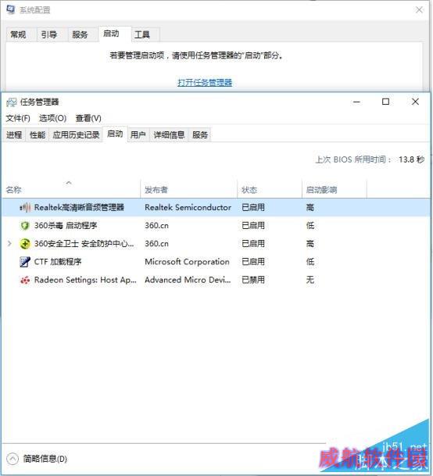
Task: Sort by the 发布者 column header
Action: pyautogui.click(x=188, y=190)
